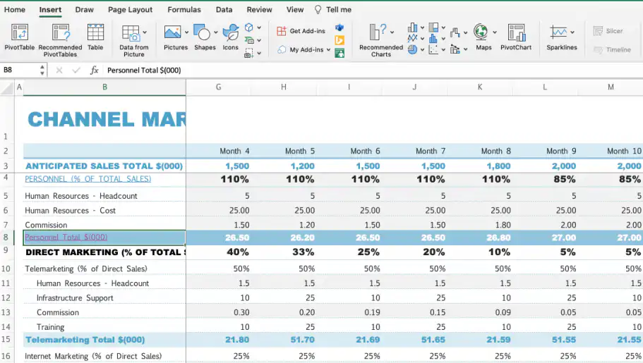The width and height of the screenshot is (643, 363).
Task: Insert a 3D Models object
Action: click(249, 27)
